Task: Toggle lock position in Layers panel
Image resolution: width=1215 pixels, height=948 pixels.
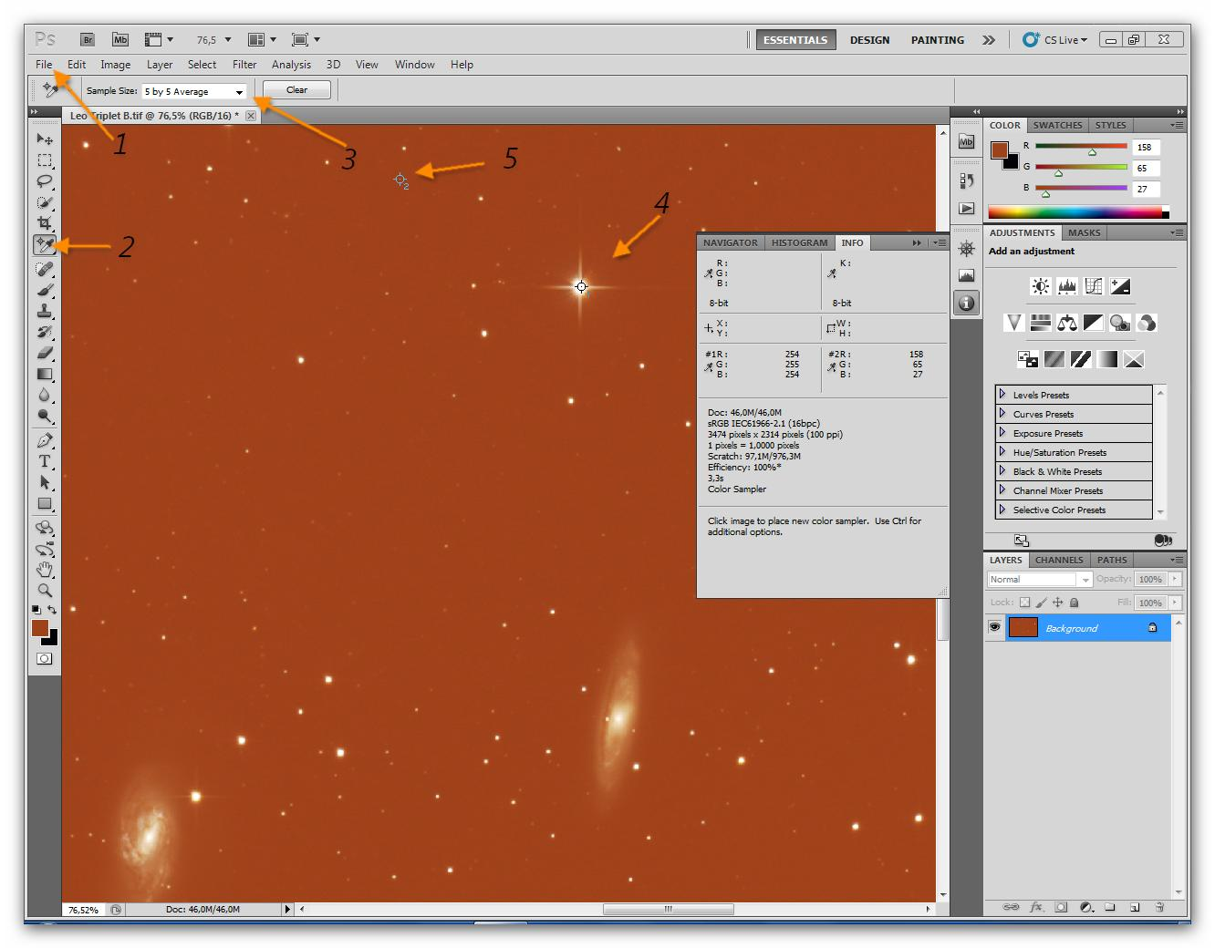Action: coord(1058,603)
